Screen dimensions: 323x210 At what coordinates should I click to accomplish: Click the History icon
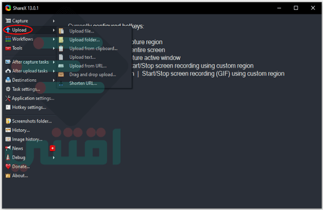[x=8, y=130]
